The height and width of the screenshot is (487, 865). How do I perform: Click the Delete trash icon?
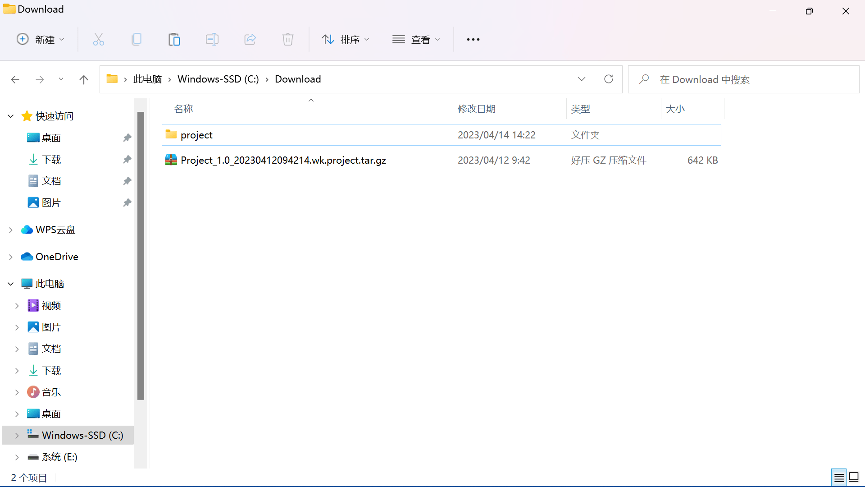click(x=288, y=40)
